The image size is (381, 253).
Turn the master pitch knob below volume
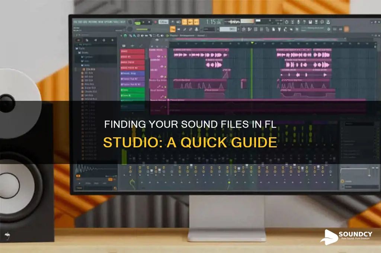pos(130,29)
